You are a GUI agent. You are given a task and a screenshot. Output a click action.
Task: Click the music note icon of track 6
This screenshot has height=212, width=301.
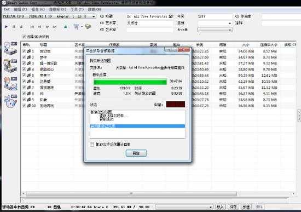point(29,81)
